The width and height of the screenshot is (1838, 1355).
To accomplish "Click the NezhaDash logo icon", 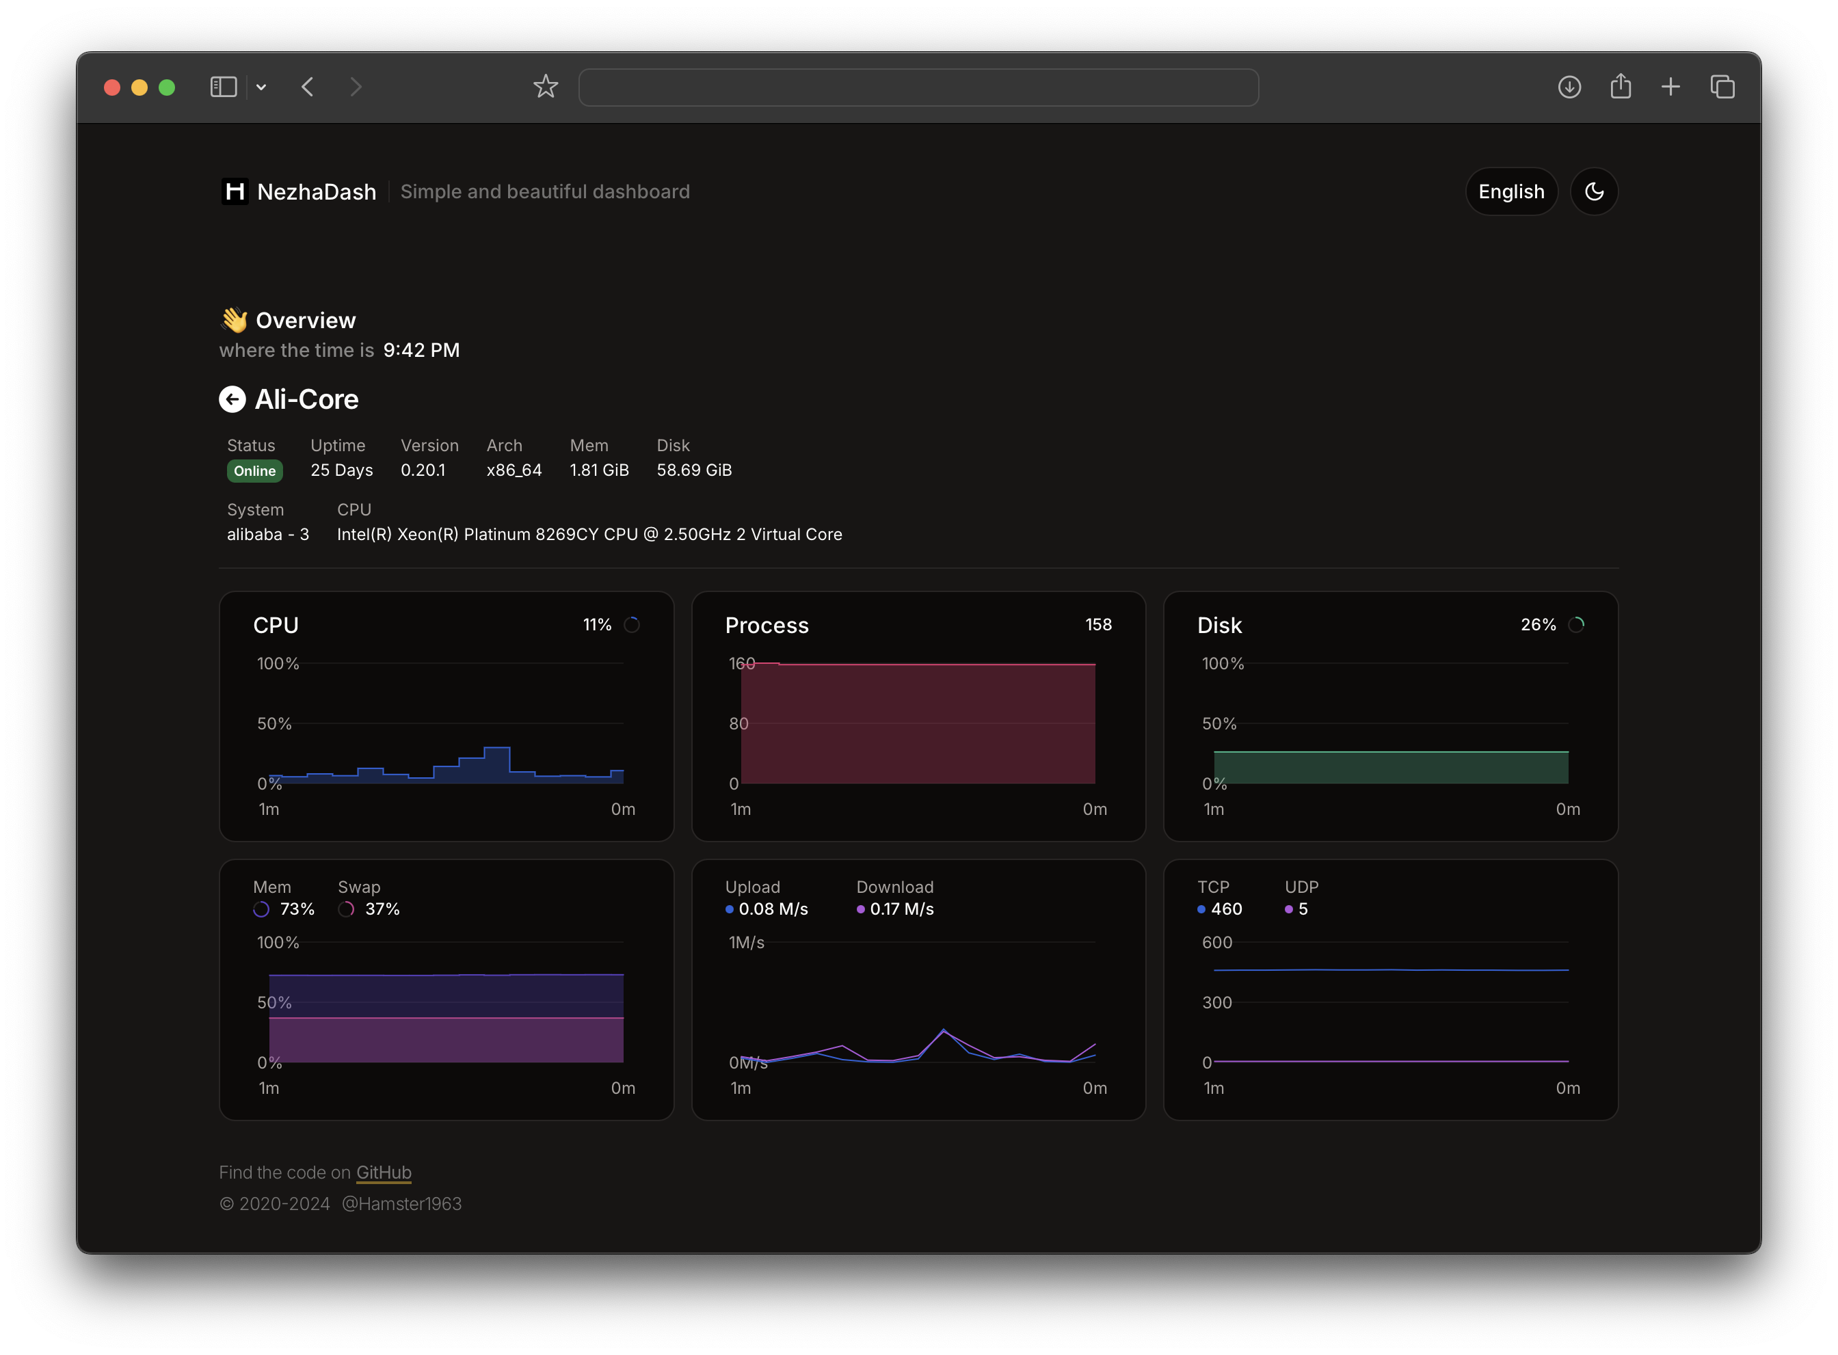I will tap(235, 192).
